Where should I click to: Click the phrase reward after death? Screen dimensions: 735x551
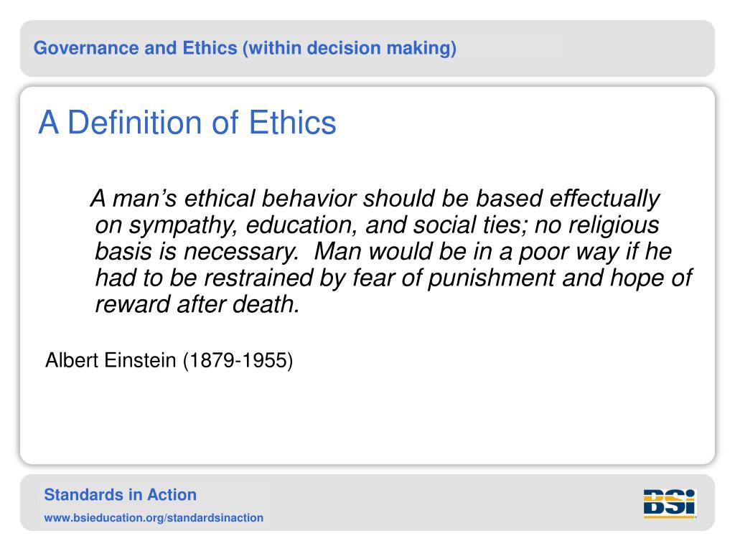197,304
